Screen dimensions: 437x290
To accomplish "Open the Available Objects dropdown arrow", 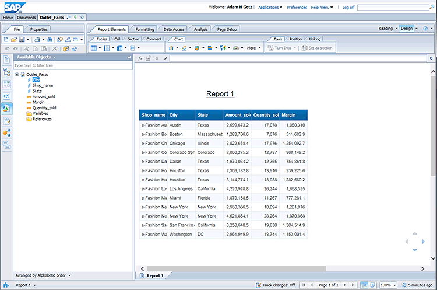I will [x=54, y=57].
